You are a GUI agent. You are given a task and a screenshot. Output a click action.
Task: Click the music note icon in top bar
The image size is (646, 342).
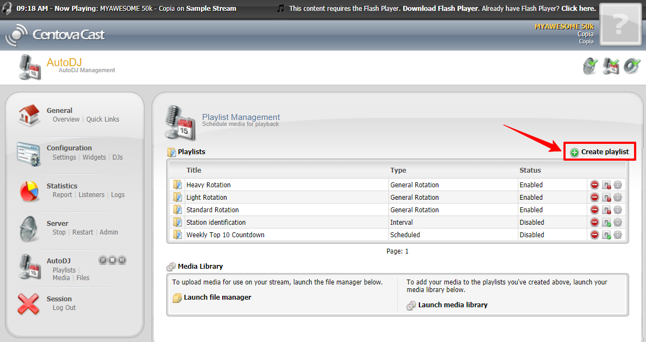click(280, 8)
